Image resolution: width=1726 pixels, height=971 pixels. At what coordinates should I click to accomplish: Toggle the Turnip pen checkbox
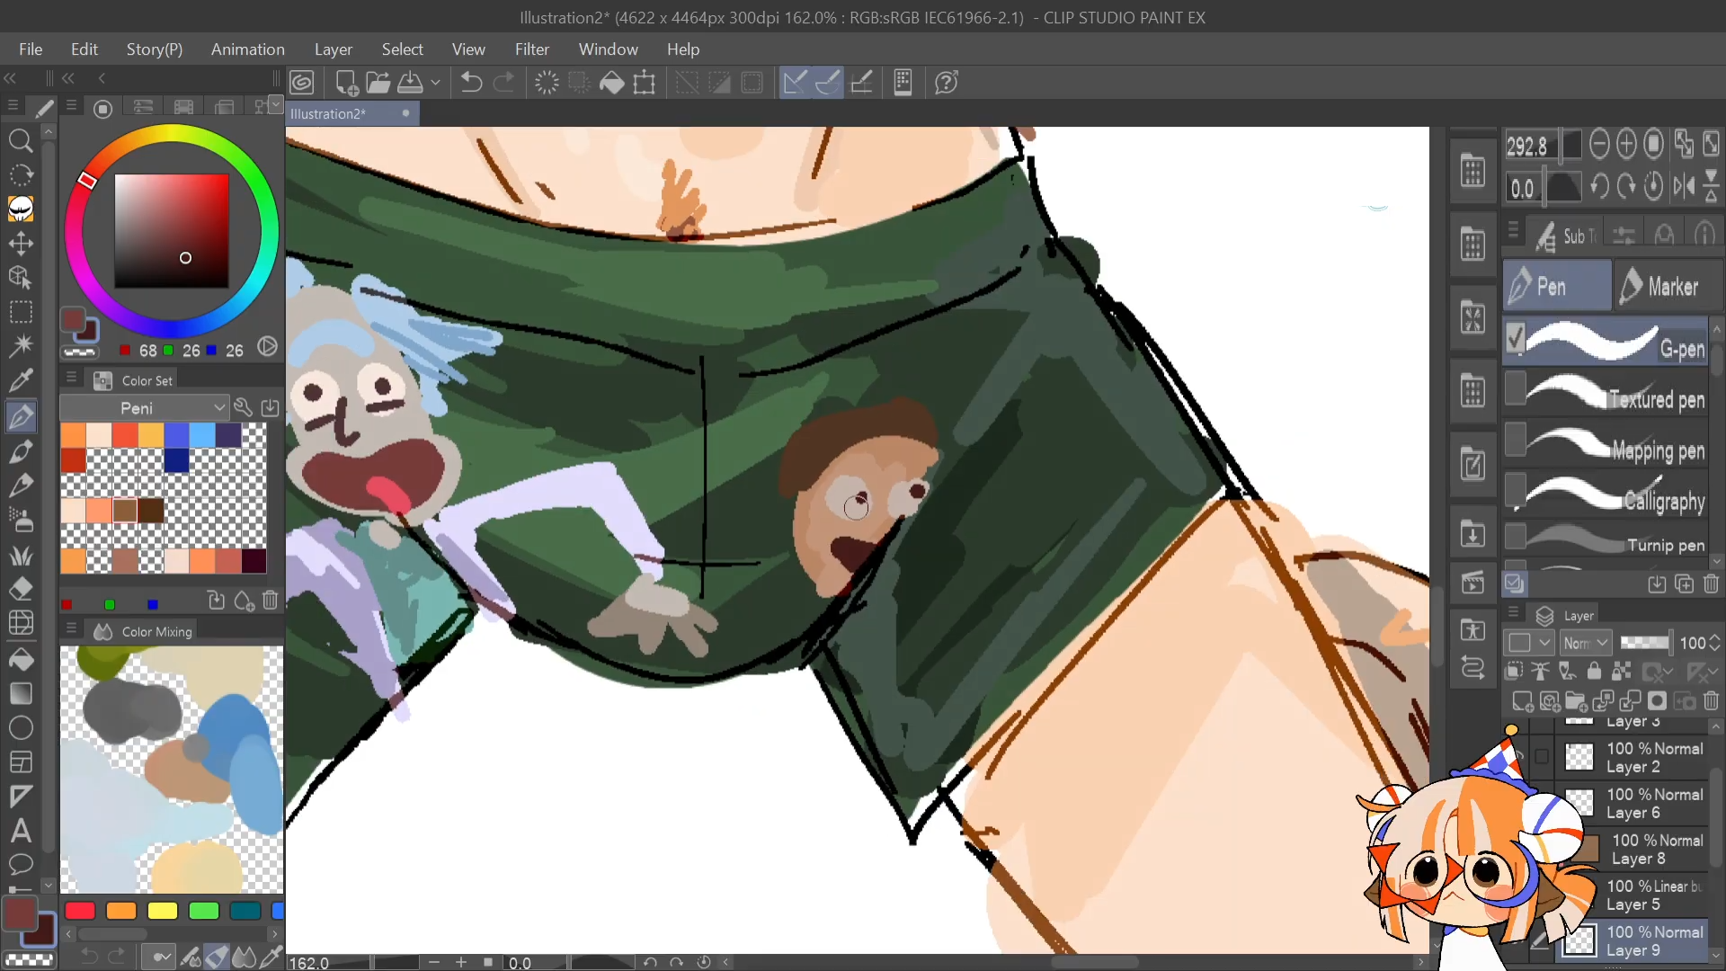[1516, 537]
